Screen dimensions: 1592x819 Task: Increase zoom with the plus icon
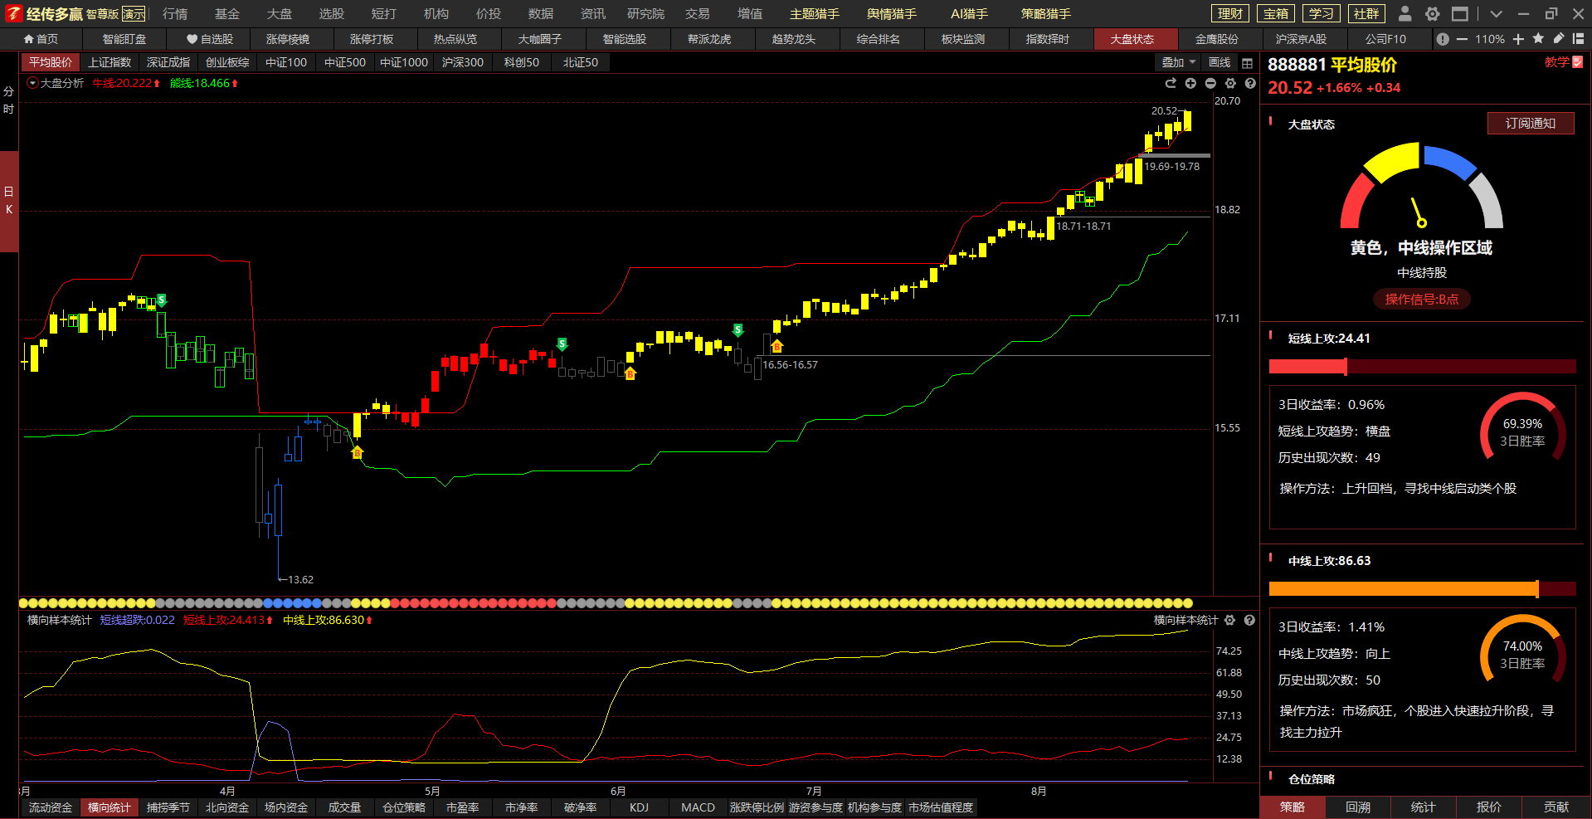click(1518, 39)
